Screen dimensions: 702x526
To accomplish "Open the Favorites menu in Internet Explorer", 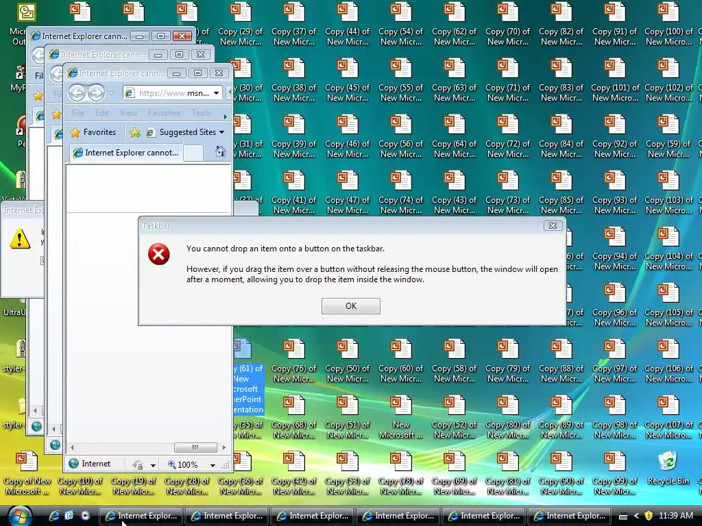I will pos(164,113).
